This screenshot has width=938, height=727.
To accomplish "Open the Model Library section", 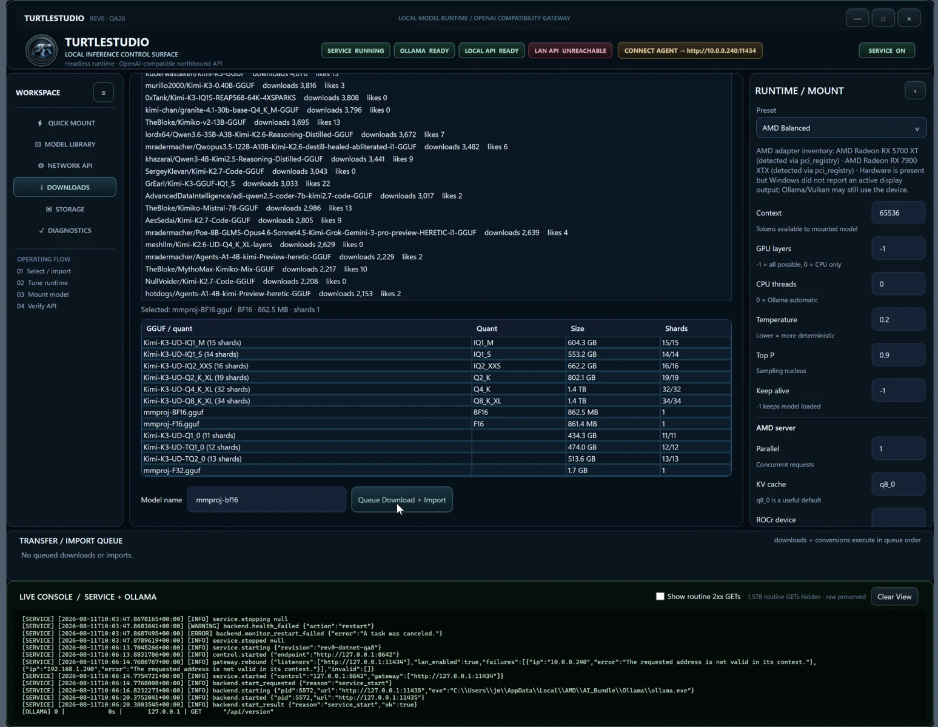I will pos(65,144).
